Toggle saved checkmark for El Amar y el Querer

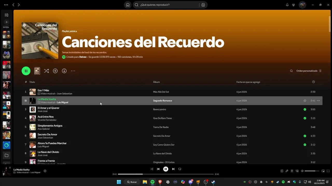305,110
